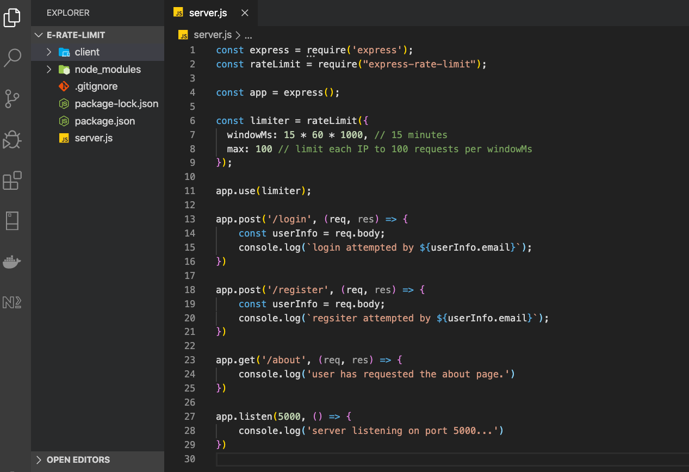Collapse the E-RATE-LIMIT project root
Screen dimensions: 689x472
76,35
